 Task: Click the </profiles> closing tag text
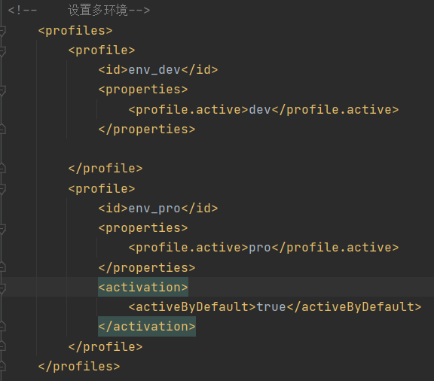click(79, 367)
